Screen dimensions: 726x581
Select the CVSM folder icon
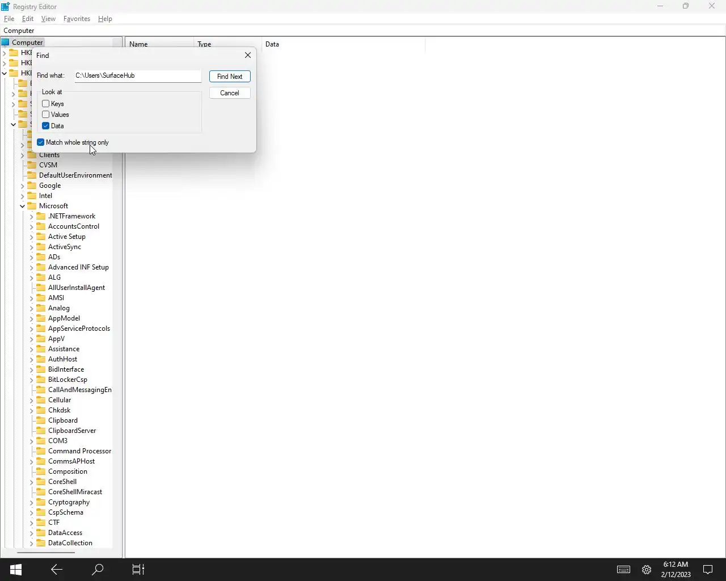click(x=32, y=165)
